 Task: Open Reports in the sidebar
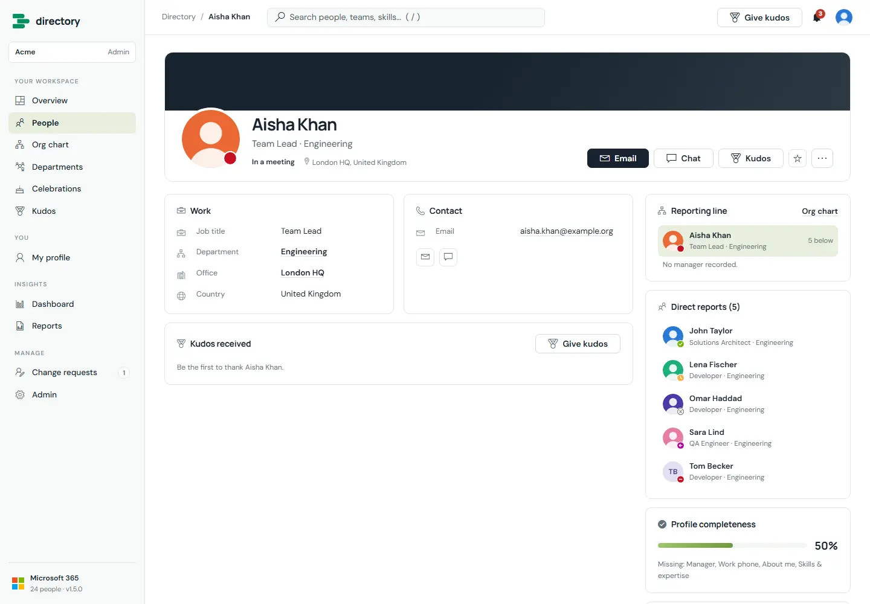(72, 326)
